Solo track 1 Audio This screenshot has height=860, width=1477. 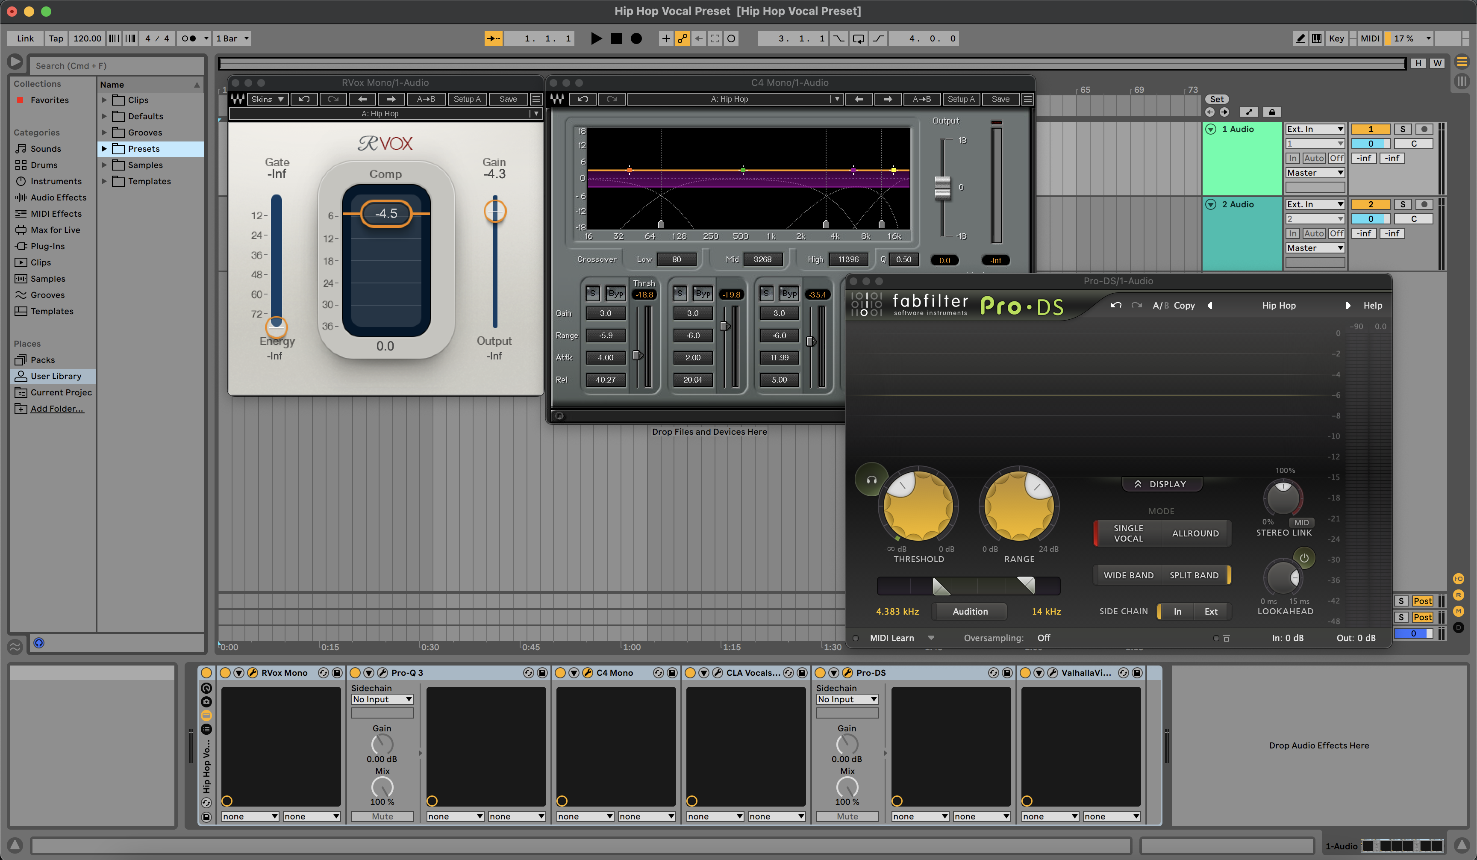tap(1402, 129)
